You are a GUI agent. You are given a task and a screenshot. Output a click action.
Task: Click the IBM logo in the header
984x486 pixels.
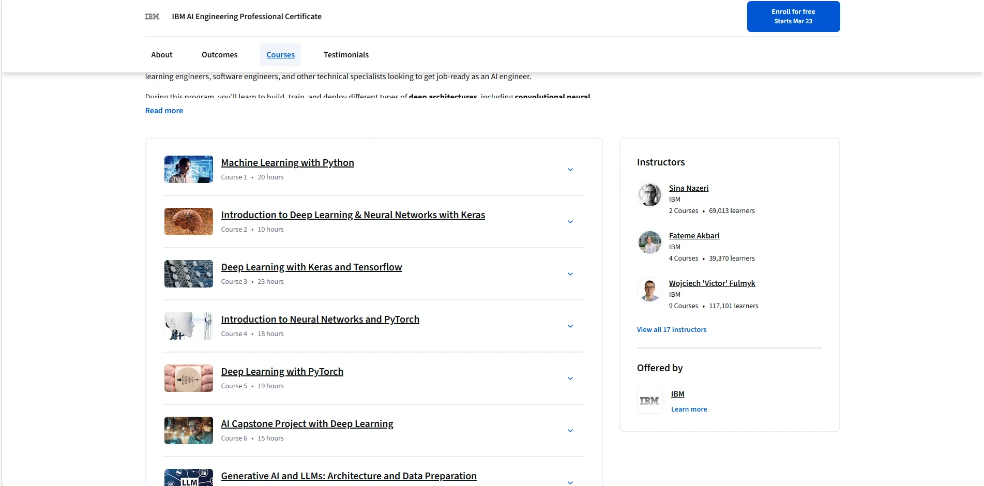152,17
